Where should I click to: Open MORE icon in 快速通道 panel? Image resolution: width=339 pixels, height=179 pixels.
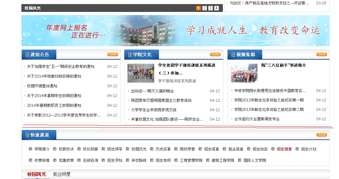coord(321,135)
